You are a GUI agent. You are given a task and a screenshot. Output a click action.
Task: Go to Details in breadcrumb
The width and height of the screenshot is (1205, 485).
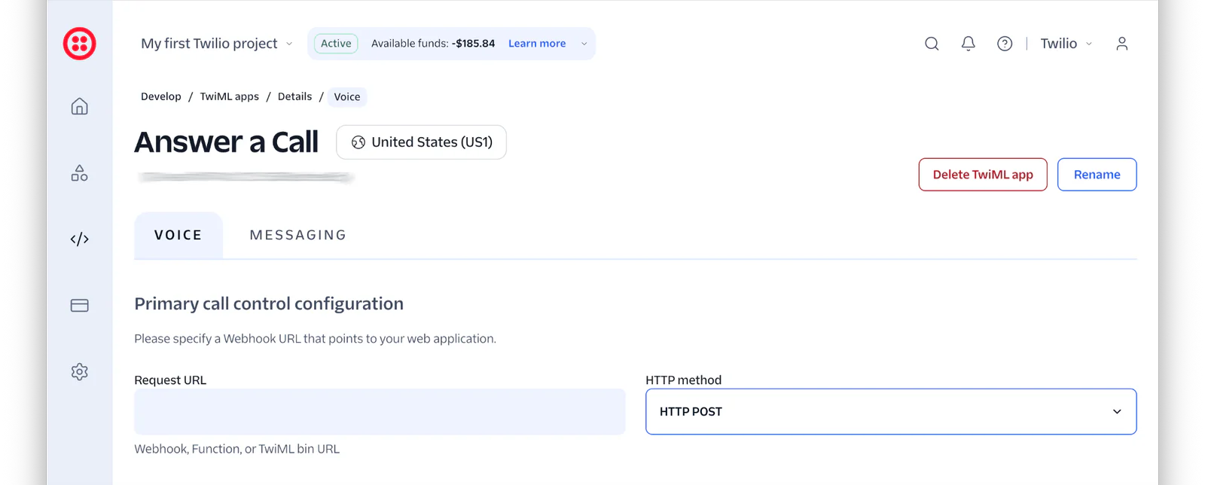pyautogui.click(x=294, y=96)
